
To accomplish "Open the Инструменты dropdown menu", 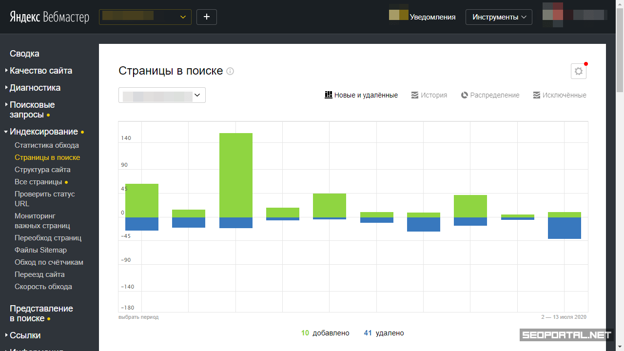I will click(498, 17).
